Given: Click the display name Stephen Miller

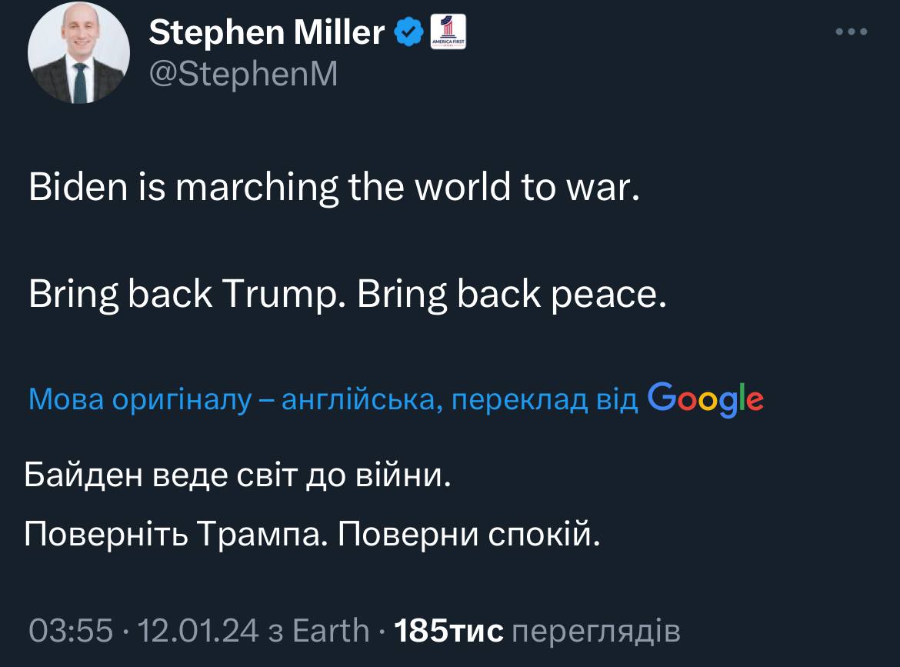Looking at the screenshot, I should 266,32.
